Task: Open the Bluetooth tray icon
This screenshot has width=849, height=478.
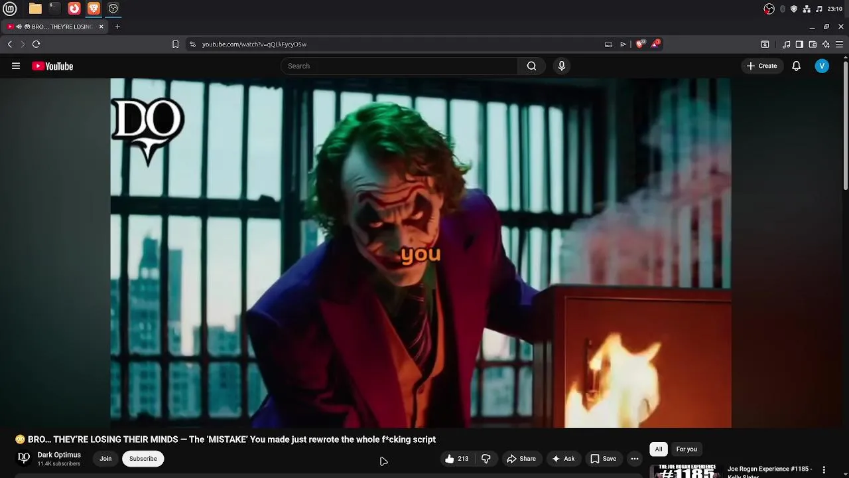Action: 783,9
